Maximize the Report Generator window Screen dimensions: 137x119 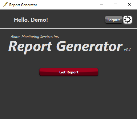pos(115,5)
